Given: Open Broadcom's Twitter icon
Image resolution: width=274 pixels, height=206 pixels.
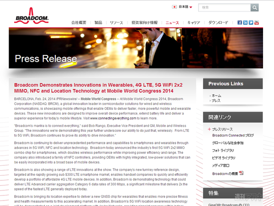Looking at the screenshot, I should coord(251,22).
